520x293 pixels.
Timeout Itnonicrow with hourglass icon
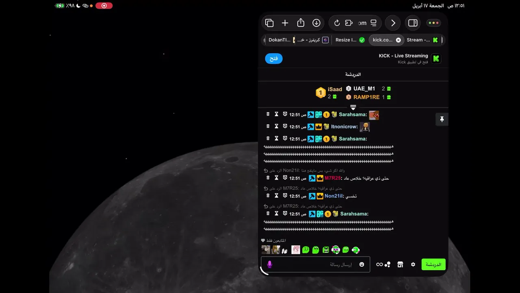[x=276, y=127]
